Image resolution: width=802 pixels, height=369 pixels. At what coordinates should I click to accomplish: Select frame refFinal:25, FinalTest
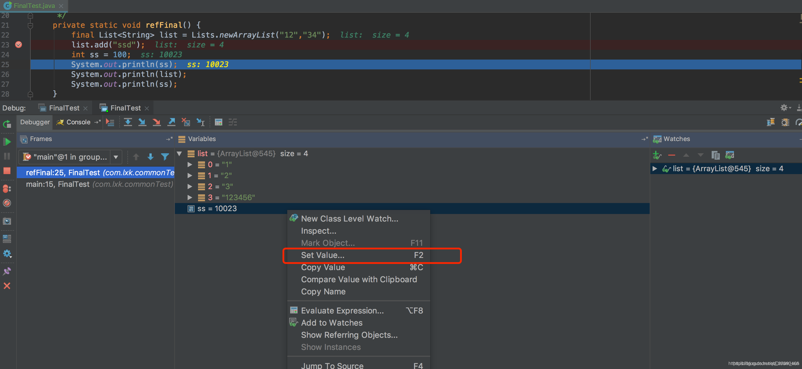tap(95, 173)
